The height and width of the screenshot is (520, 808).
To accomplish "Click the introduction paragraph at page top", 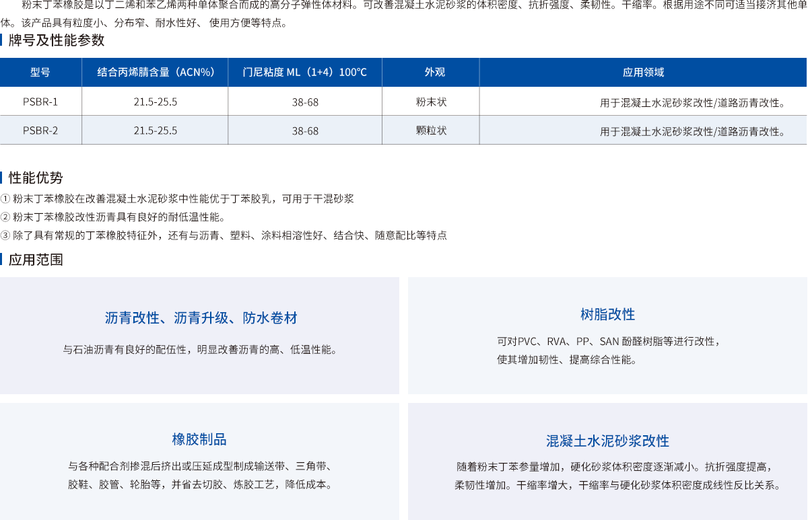I will coord(404,12).
